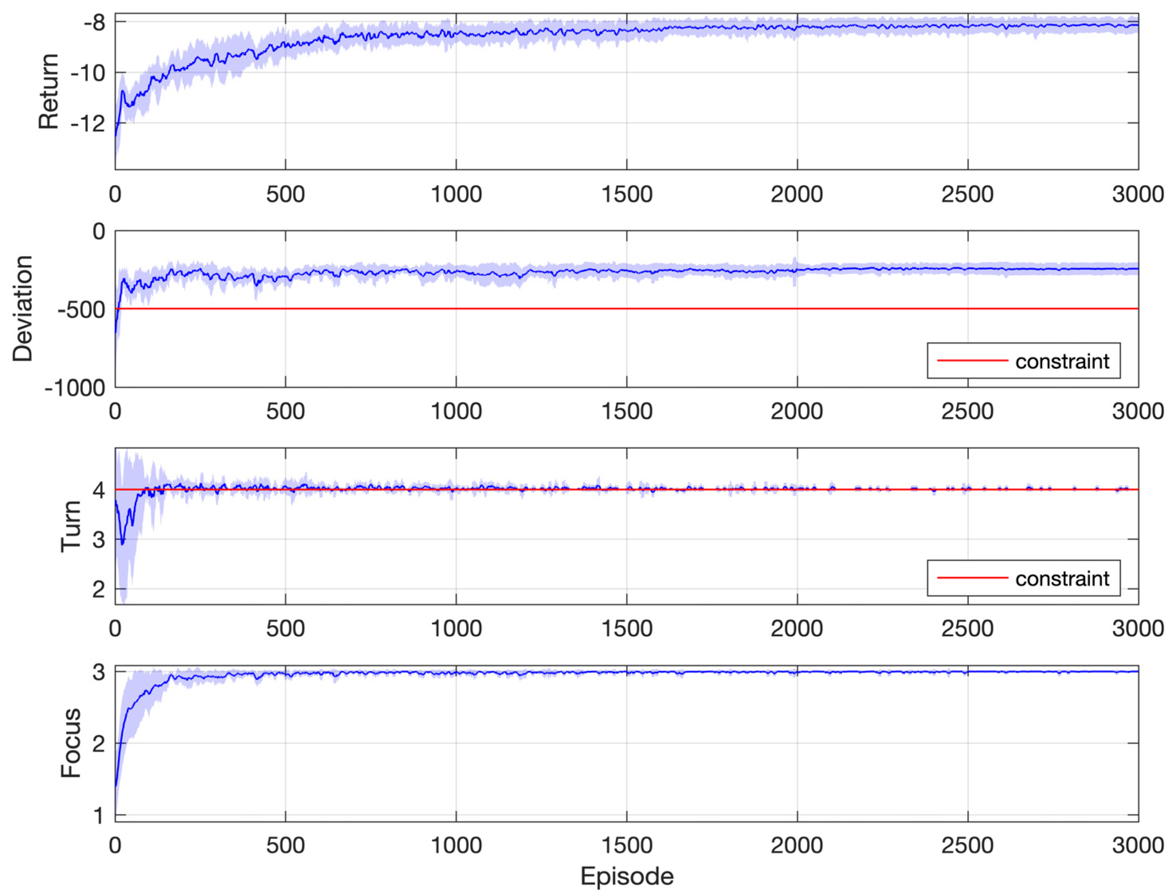Click the -1000 tick on Deviation axis
Viewport: 1174px width, 896px height.
75,388
